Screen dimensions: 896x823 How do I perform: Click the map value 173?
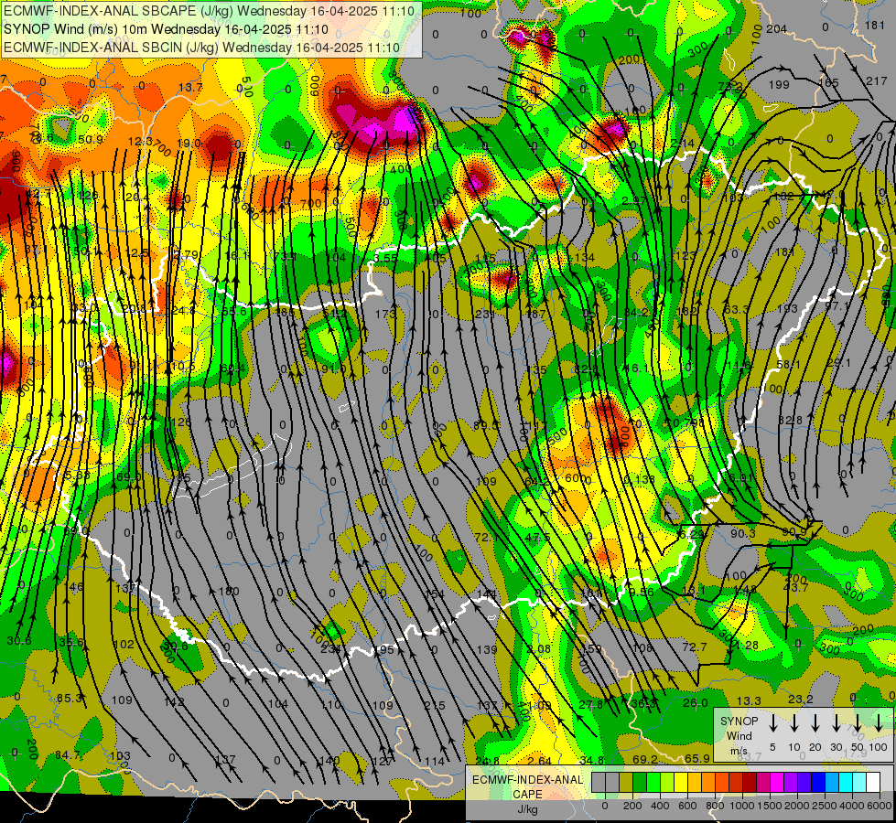[385, 314]
